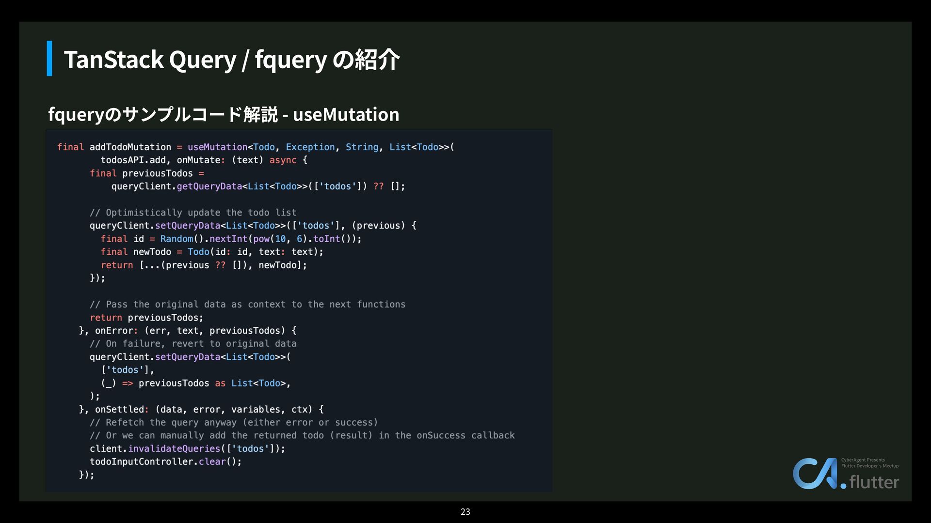
Task: Click the code line 'final addTodoMutation = useMutation'
Action: point(256,147)
